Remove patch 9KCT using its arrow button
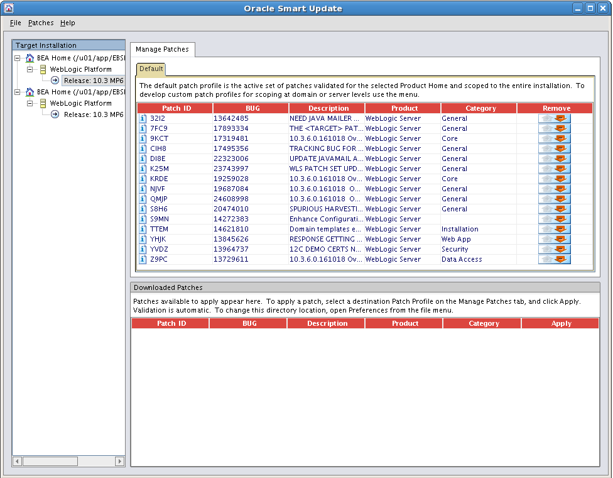Image resolution: width=613 pixels, height=478 pixels. [555, 138]
